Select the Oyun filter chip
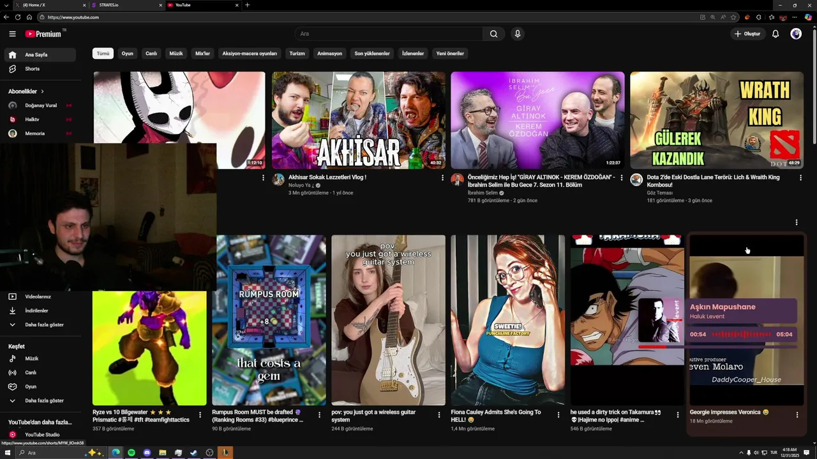This screenshot has width=817, height=459. tap(128, 54)
